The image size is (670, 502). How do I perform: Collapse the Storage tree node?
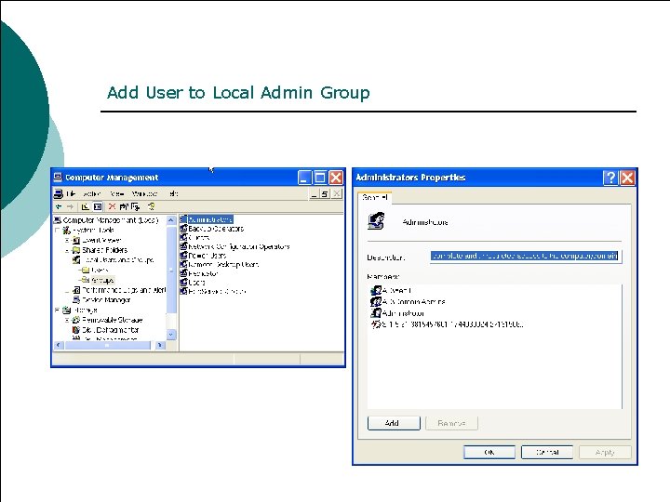click(58, 310)
